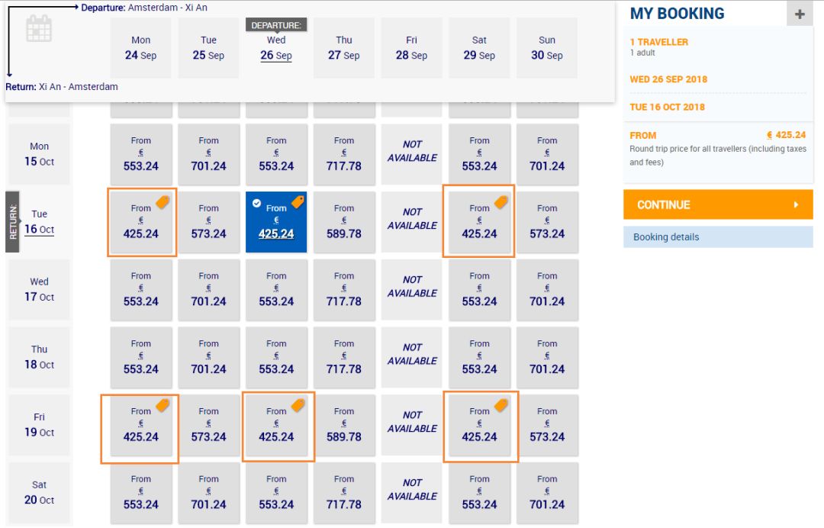Click the Continue button

pyautogui.click(x=718, y=205)
